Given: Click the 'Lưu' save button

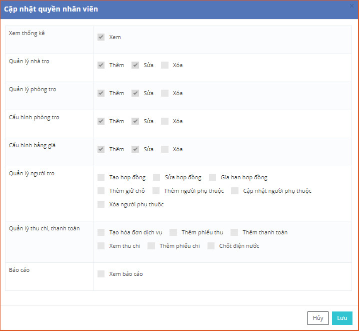Looking at the screenshot, I should tap(342, 318).
